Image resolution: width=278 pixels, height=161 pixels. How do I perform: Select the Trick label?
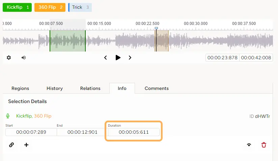pos(80,7)
